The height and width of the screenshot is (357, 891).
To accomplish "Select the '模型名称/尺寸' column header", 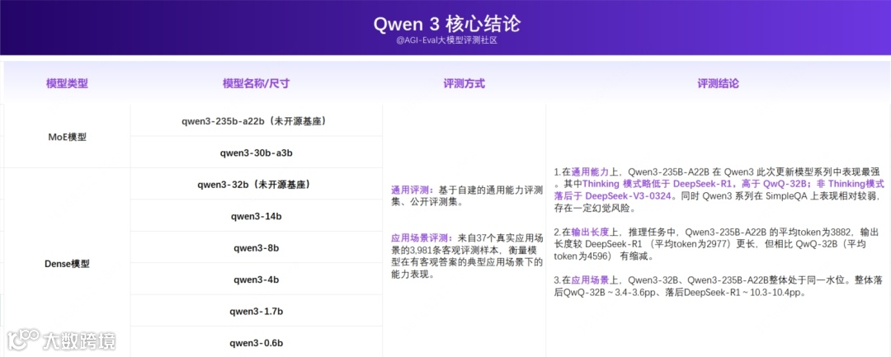I will 257,83.
